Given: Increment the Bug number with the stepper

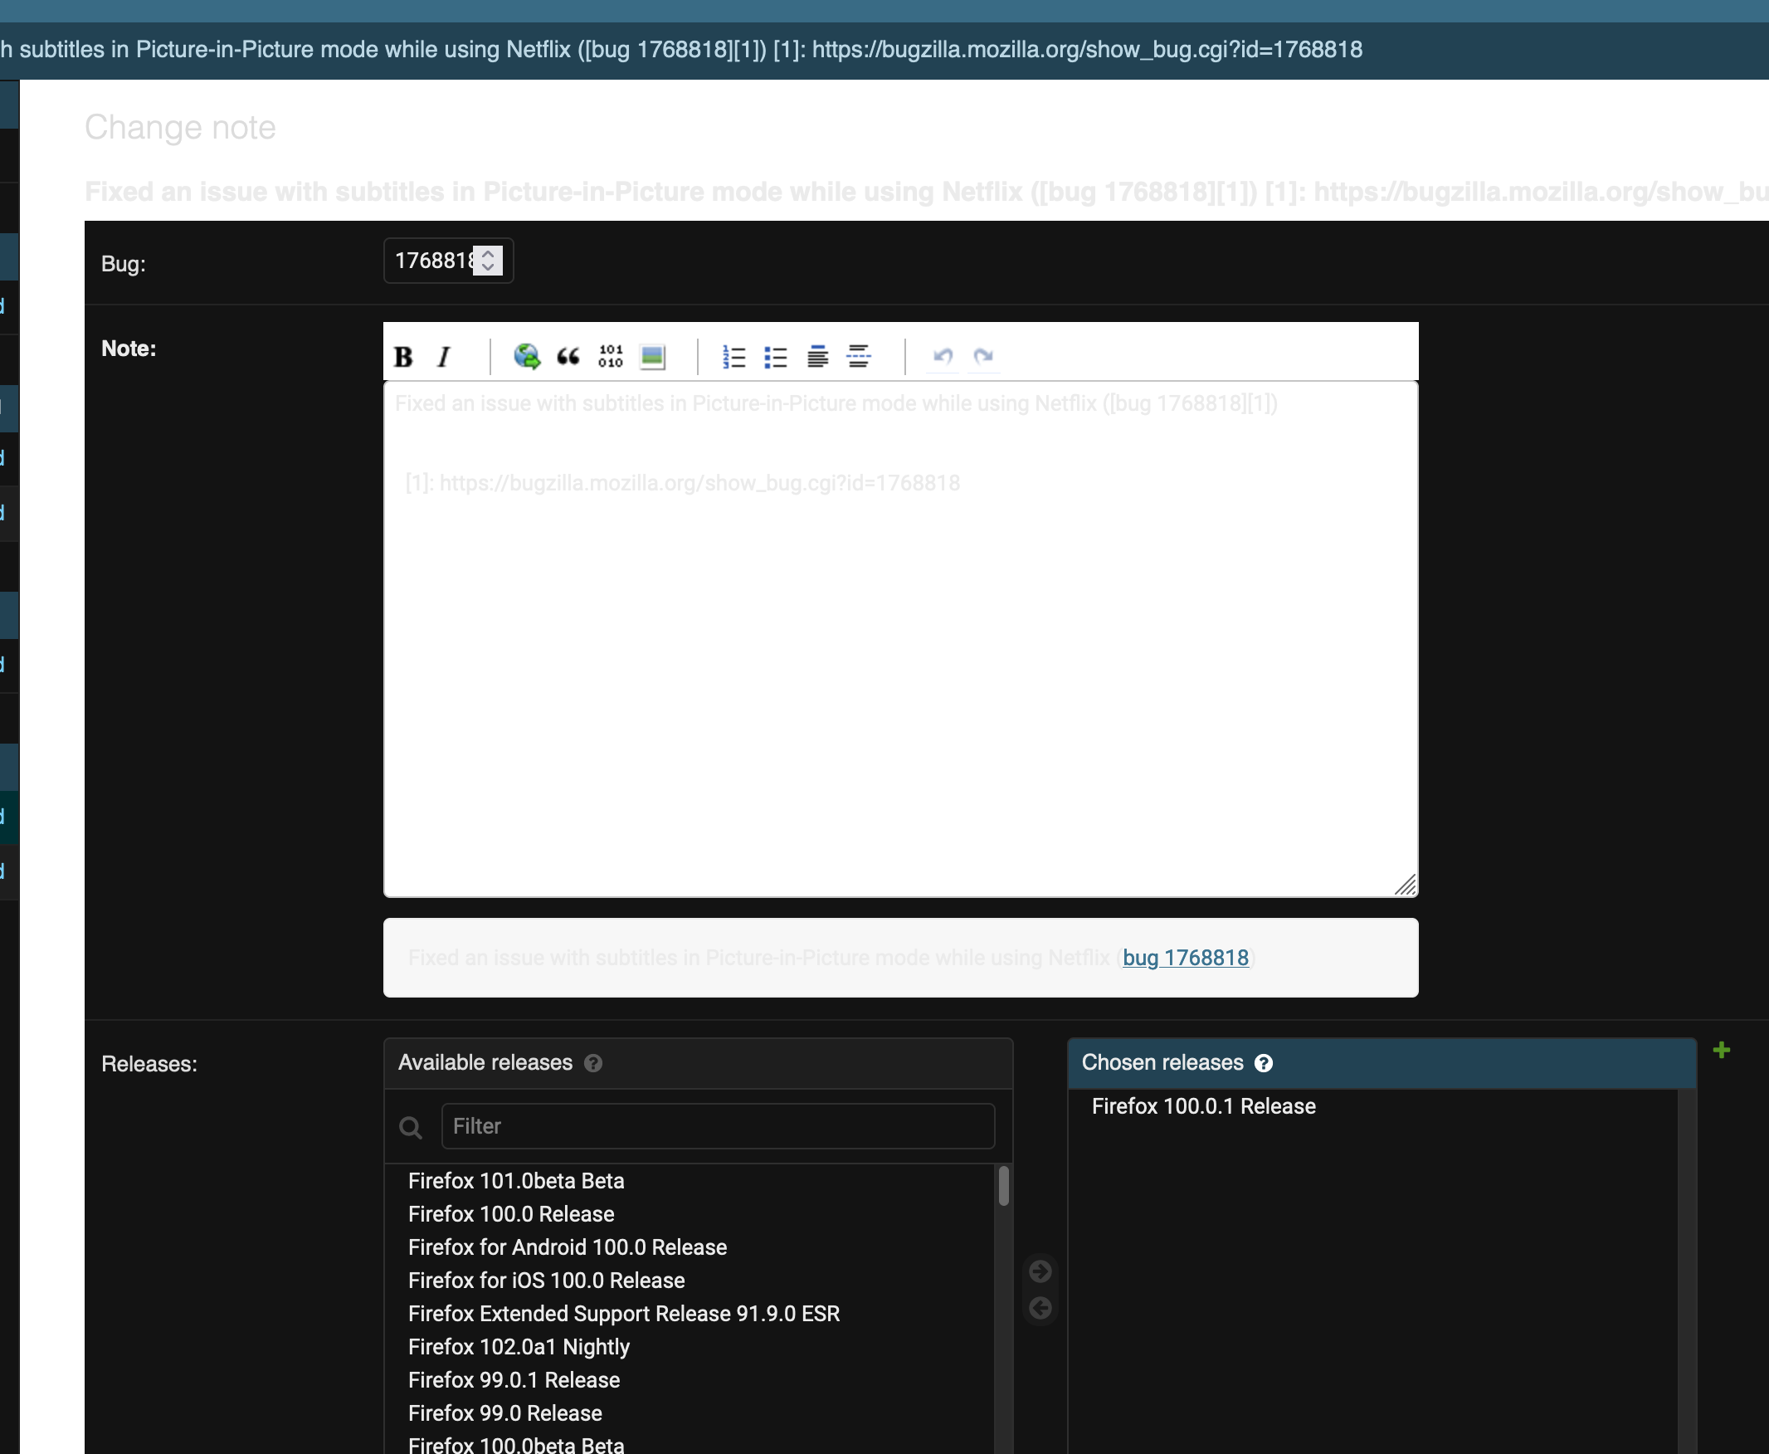Looking at the screenshot, I should [x=489, y=253].
